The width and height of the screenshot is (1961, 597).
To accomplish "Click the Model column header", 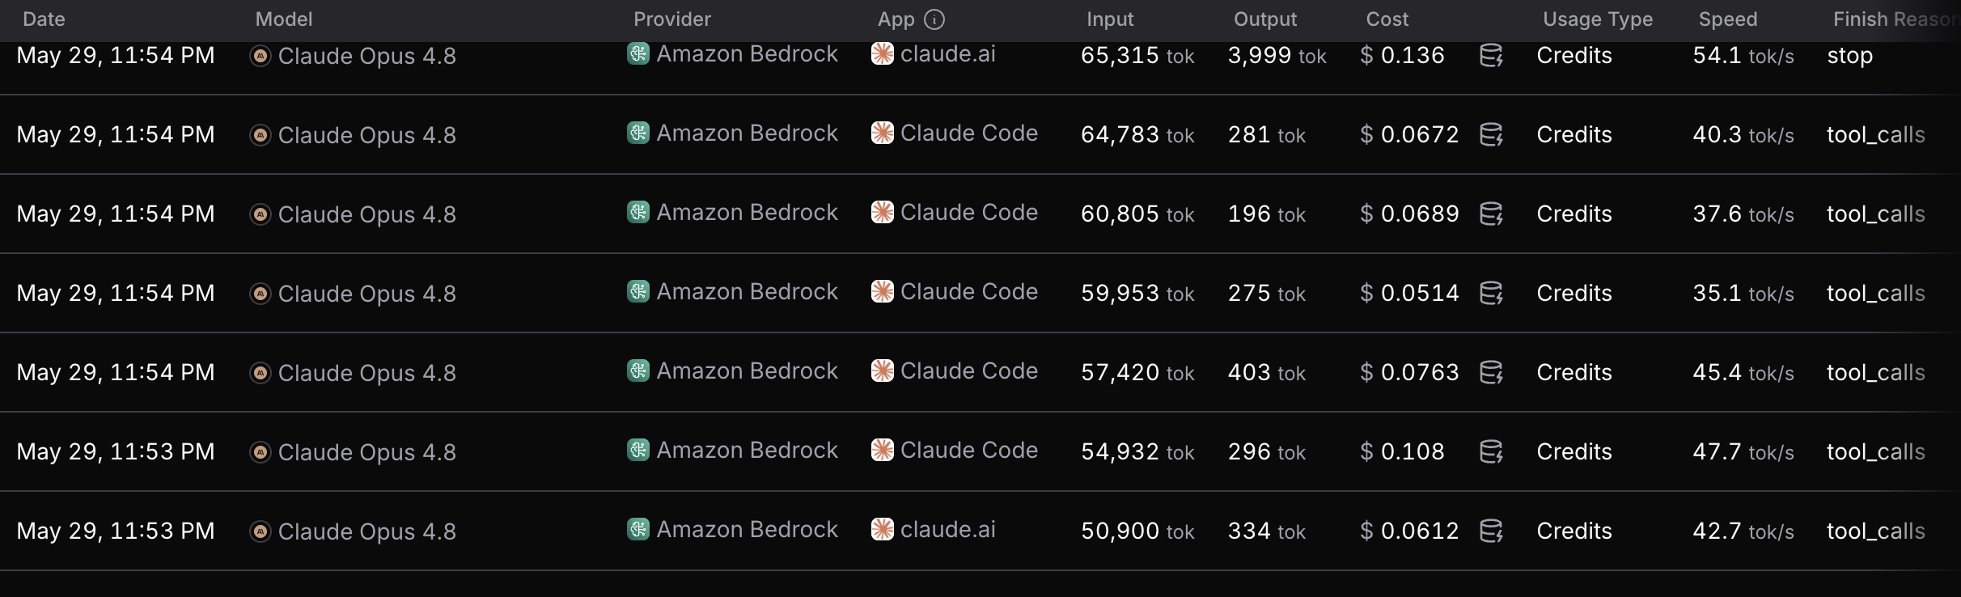I will coord(284,19).
